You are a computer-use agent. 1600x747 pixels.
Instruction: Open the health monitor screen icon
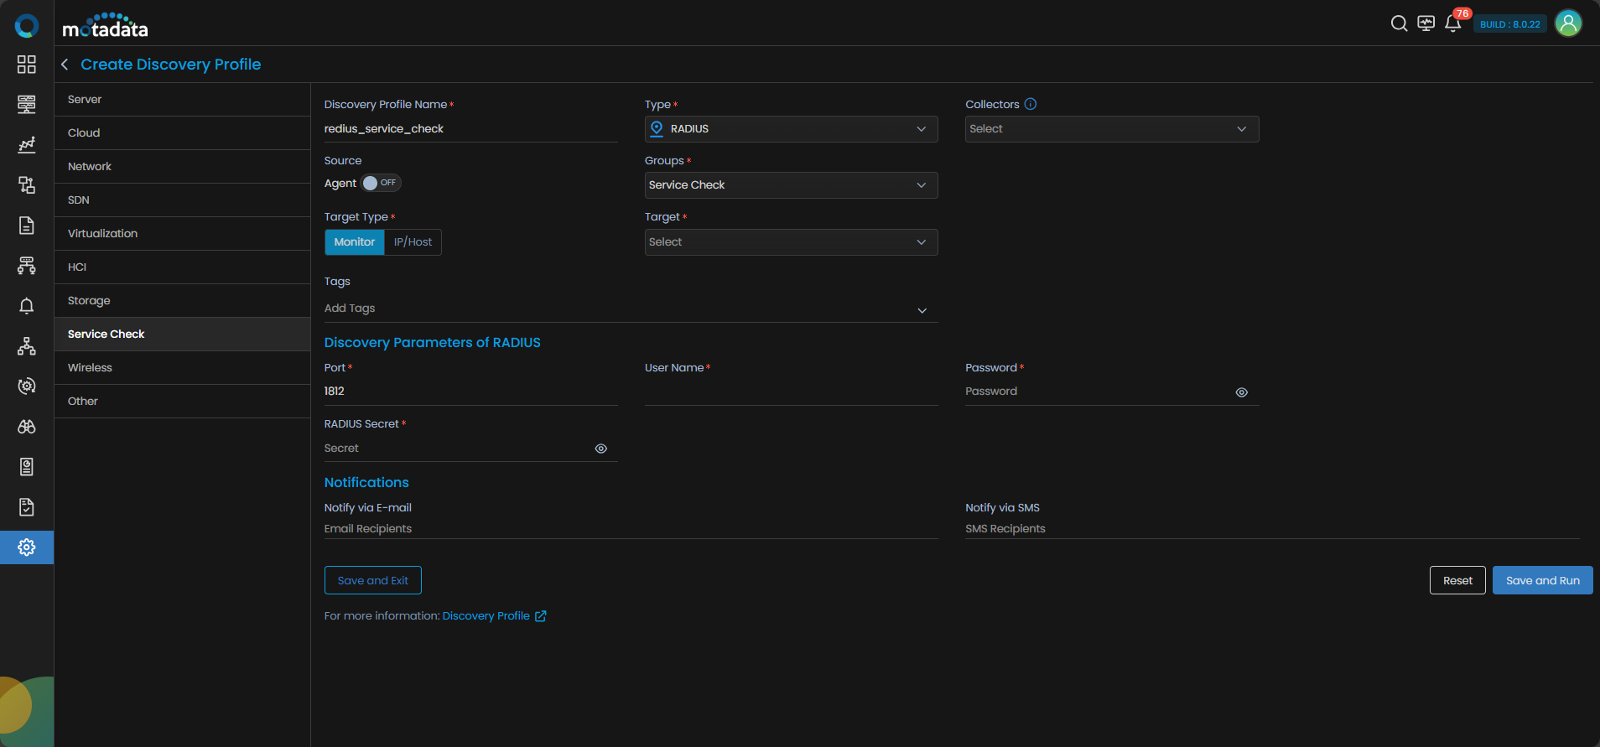pos(1426,23)
